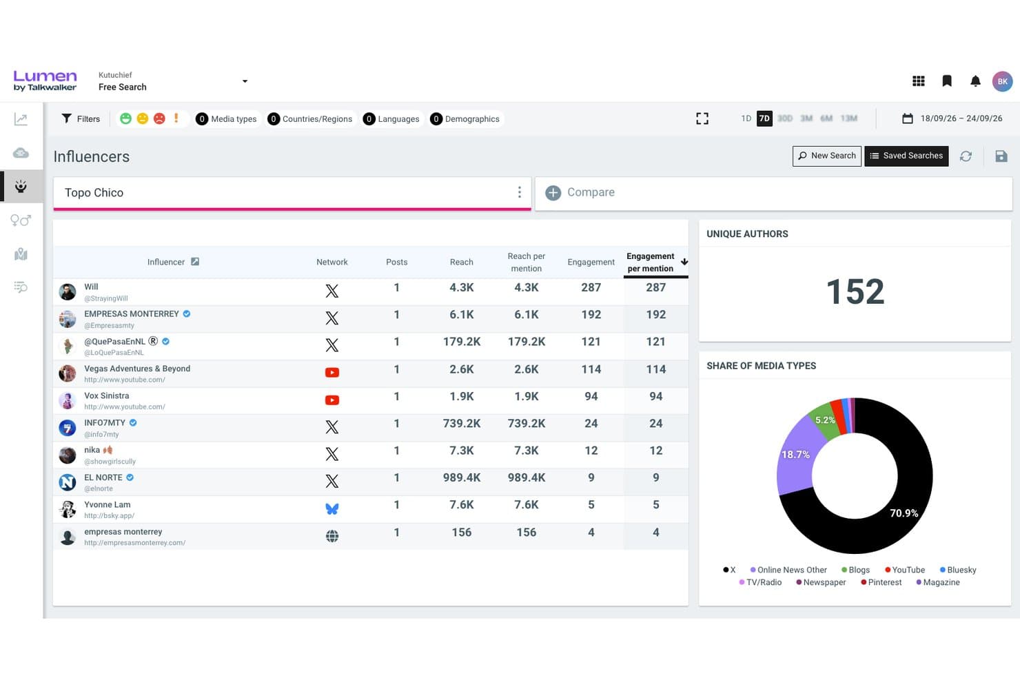Open the Countries/Regions filter dropdown

tap(310, 119)
